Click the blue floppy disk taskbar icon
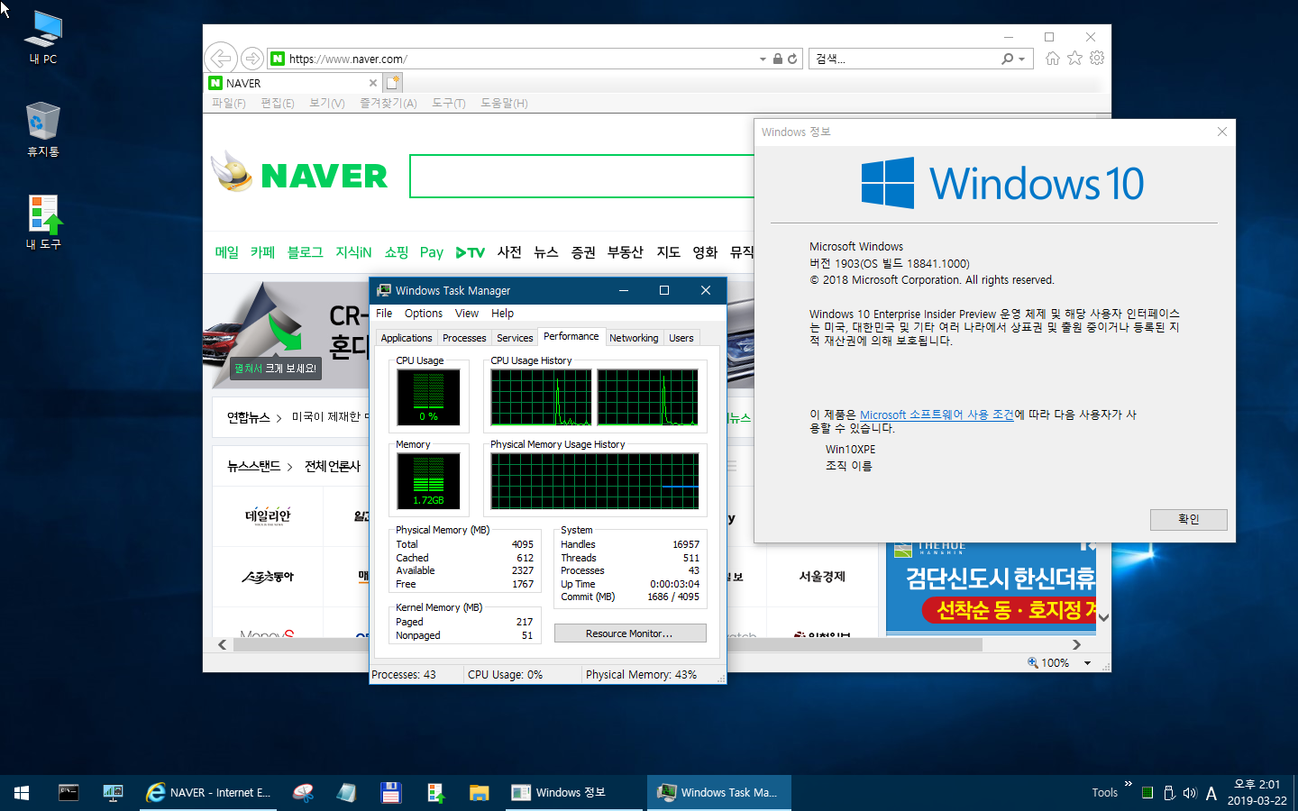 tap(391, 793)
